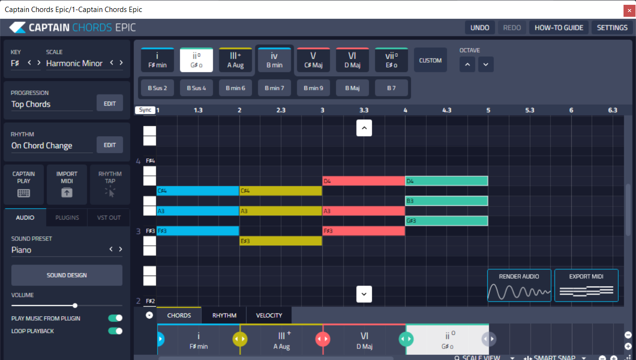Shift octave down with arrow button
The image size is (636, 360).
pyautogui.click(x=486, y=64)
